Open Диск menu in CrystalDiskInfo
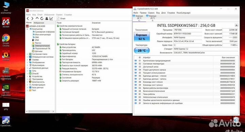The height and width of the screenshot is (132, 245). 163,13
